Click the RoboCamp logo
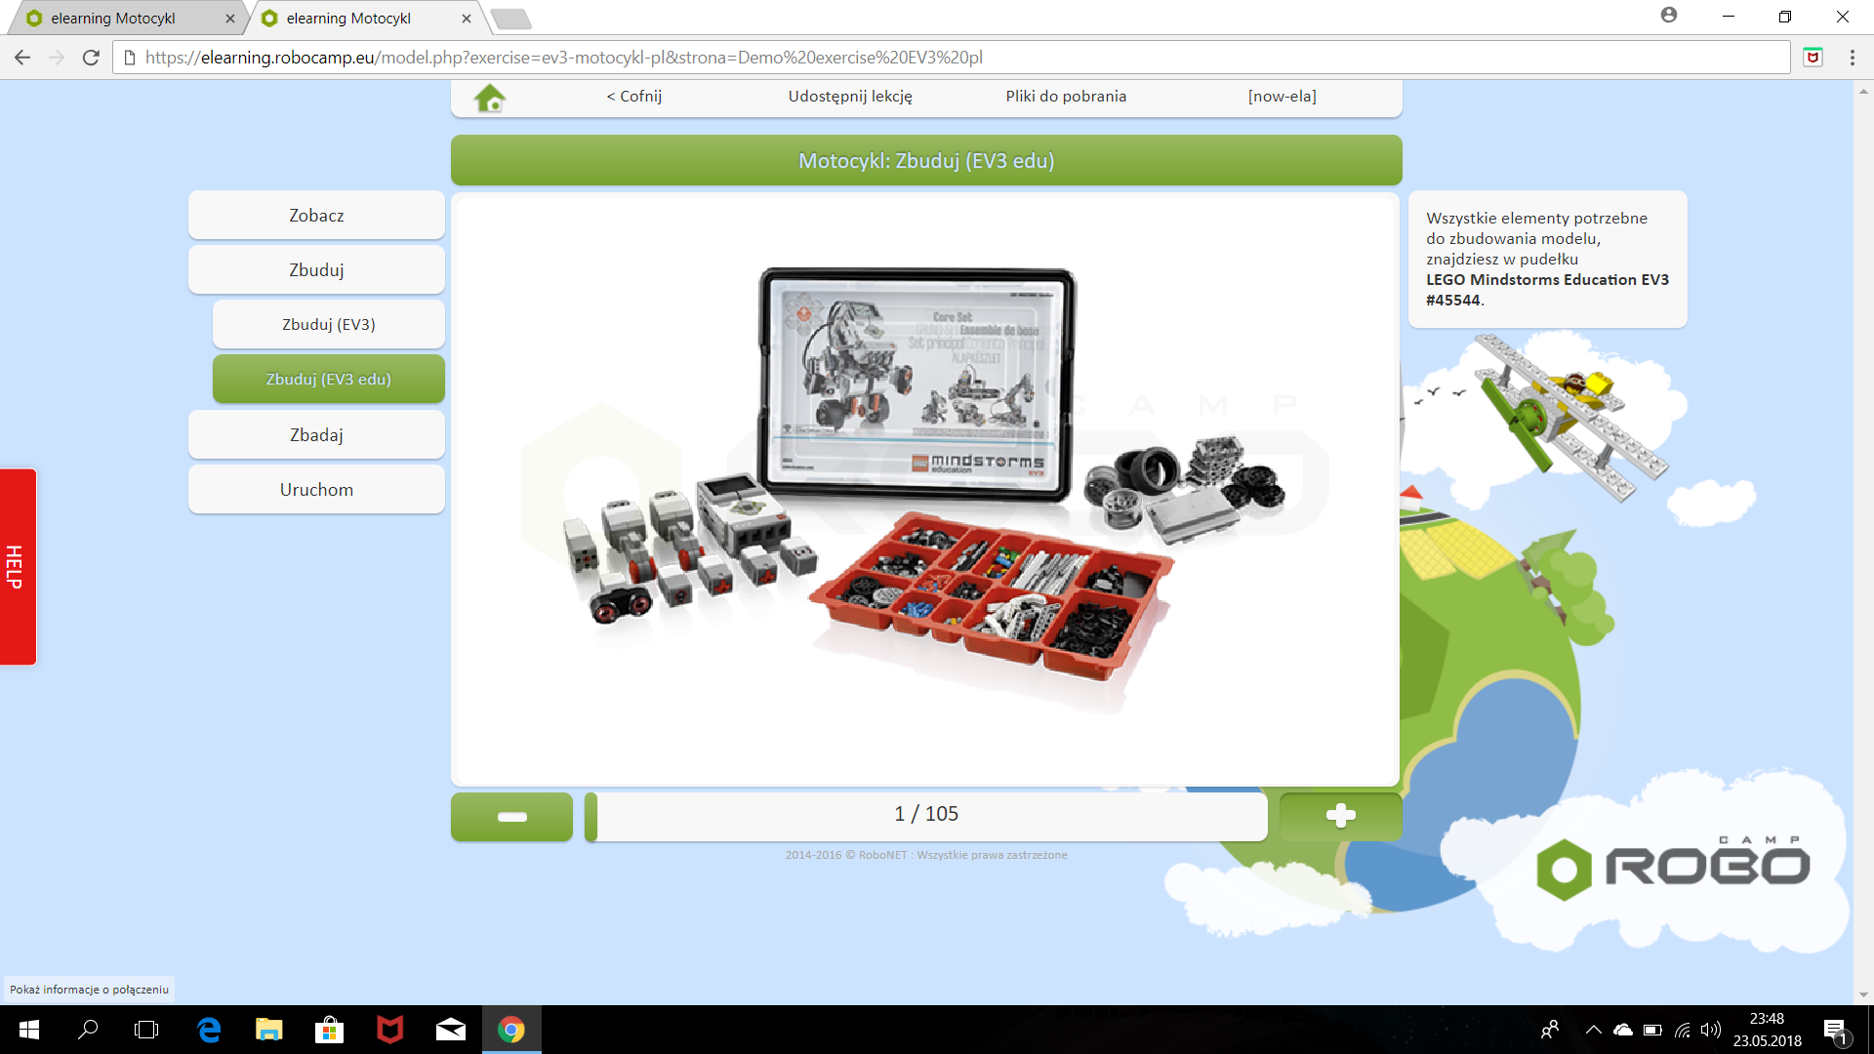The image size is (1874, 1054). point(1673,867)
